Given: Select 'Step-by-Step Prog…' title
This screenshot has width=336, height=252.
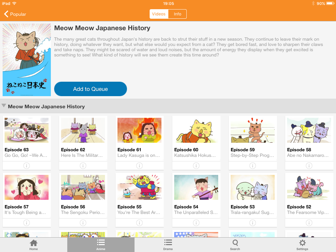Looking at the screenshot, I should pos(252,155).
